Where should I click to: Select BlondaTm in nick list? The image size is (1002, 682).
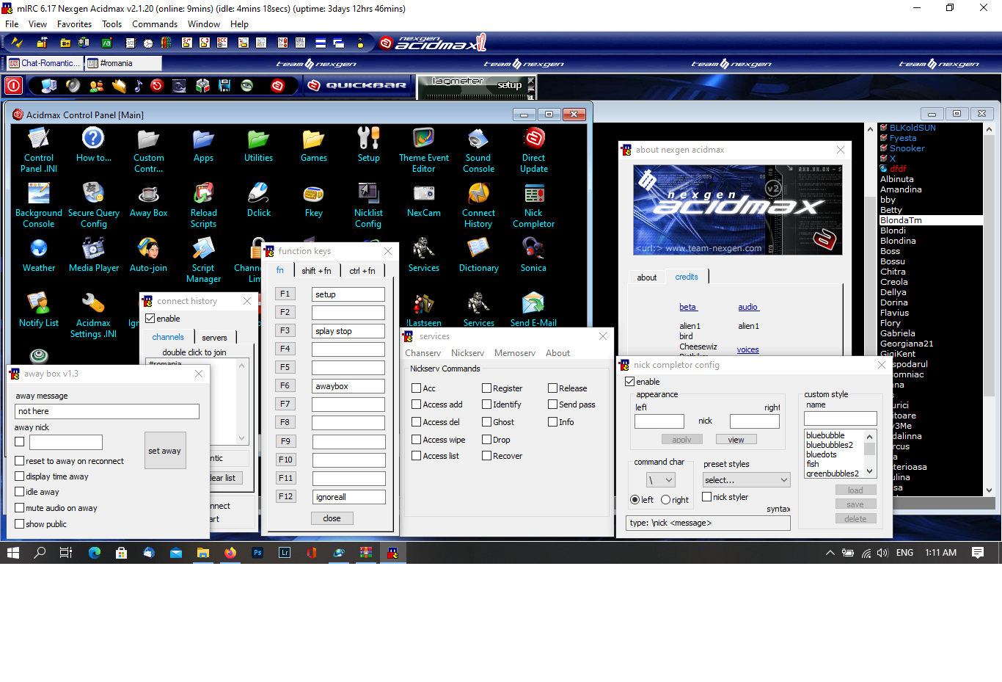click(x=931, y=220)
